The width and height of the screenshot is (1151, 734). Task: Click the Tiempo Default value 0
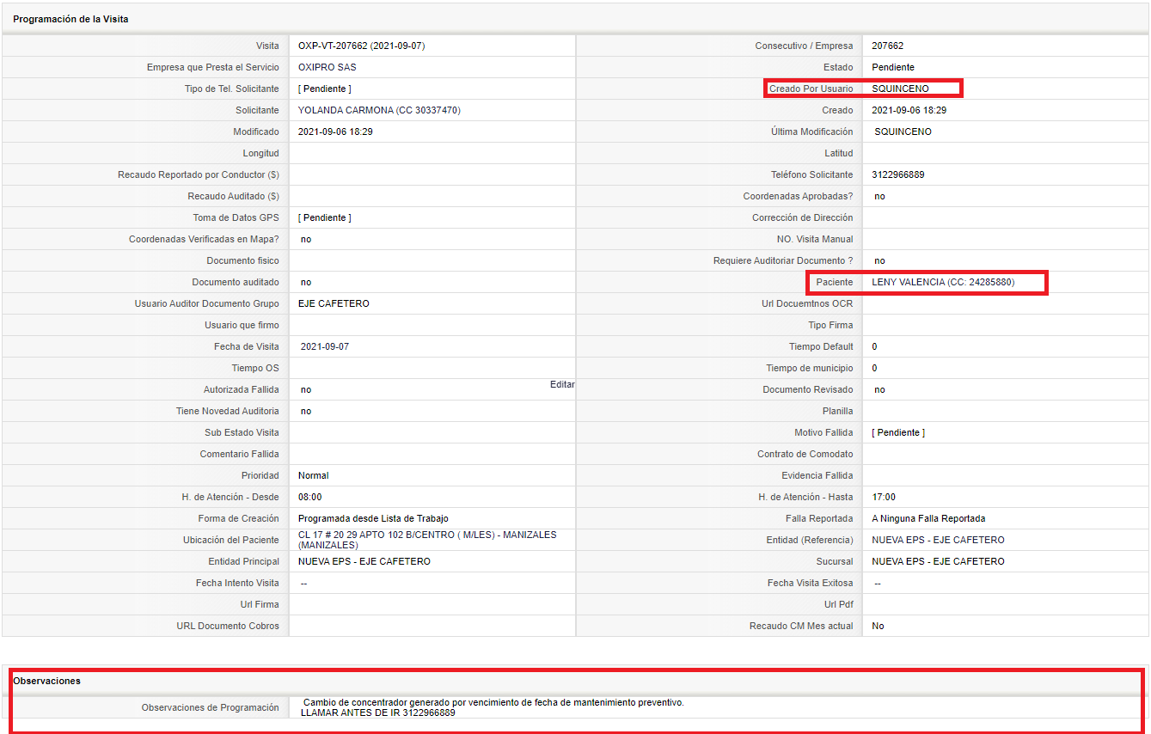point(874,346)
